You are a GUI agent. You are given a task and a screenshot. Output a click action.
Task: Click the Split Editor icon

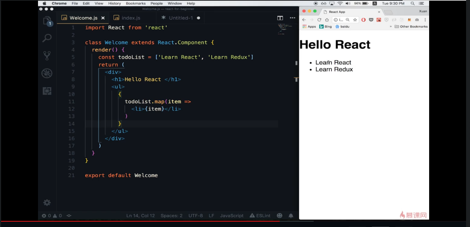[280, 18]
